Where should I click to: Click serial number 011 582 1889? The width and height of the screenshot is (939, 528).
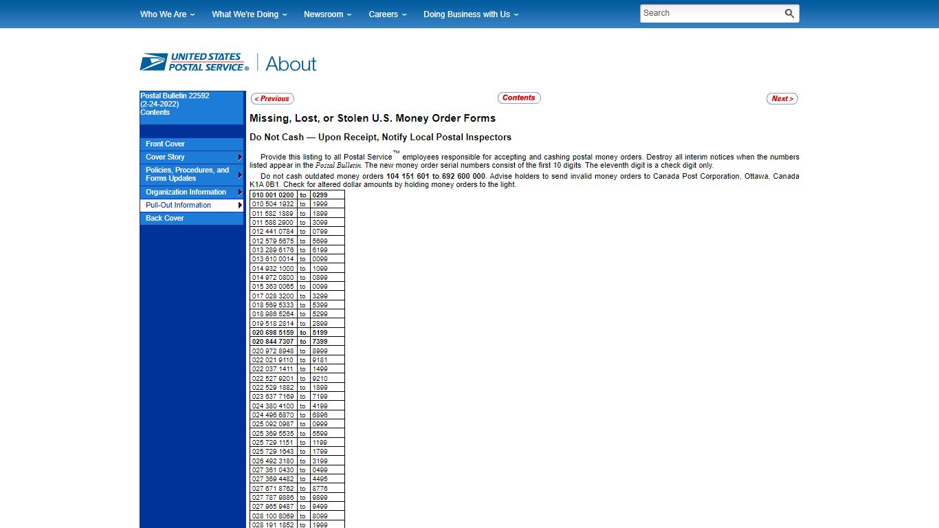pyautogui.click(x=273, y=213)
